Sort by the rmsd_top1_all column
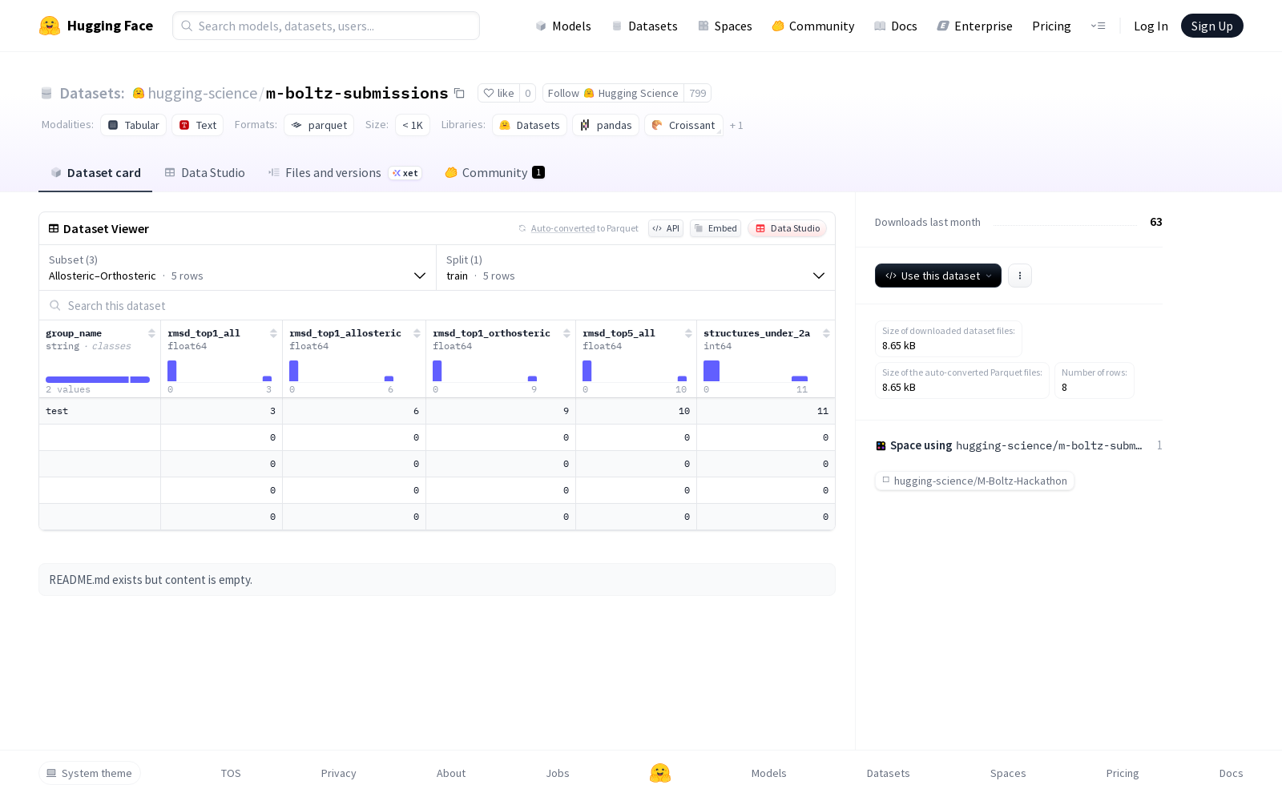 click(273, 333)
